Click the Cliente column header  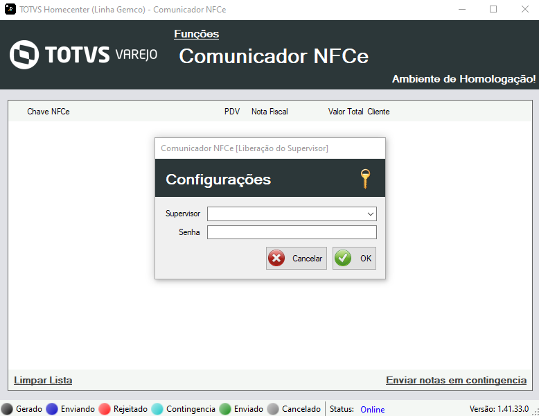point(378,112)
